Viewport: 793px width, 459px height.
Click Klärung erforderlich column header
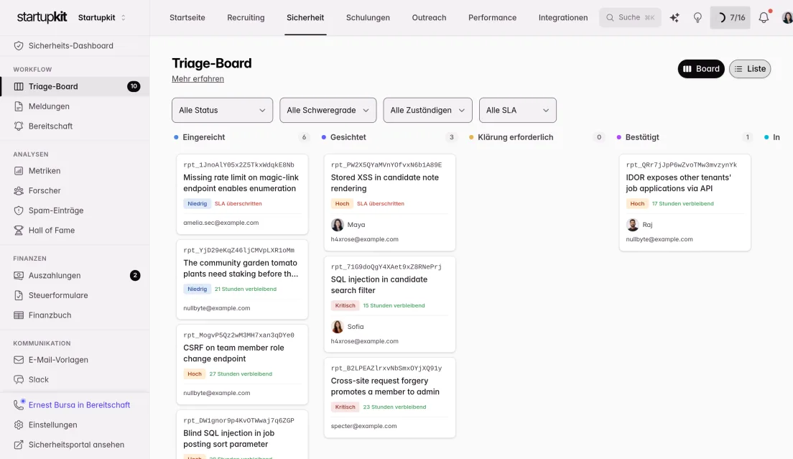[x=515, y=137]
